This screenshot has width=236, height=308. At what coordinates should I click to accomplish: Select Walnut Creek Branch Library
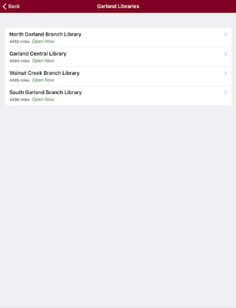pos(118,76)
